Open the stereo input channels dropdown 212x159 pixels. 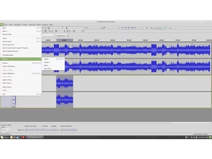pyautogui.click(x=62, y=35)
